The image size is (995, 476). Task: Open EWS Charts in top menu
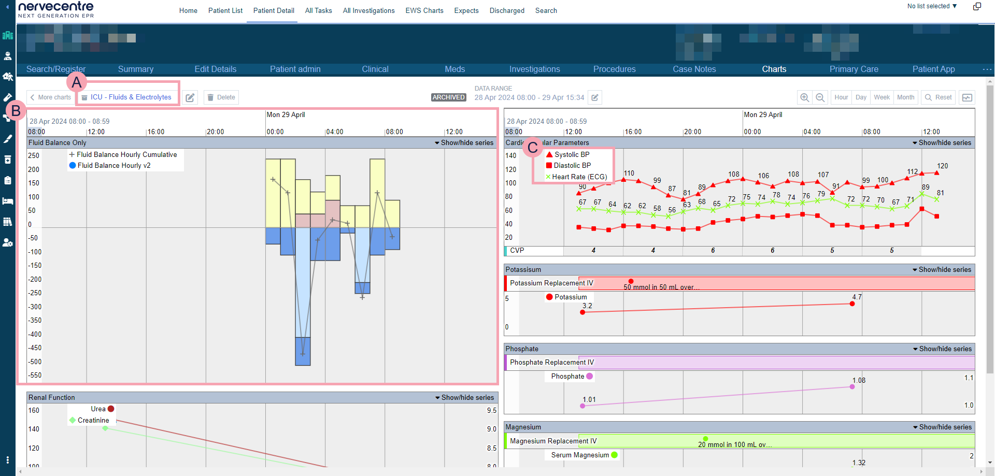[x=424, y=10]
